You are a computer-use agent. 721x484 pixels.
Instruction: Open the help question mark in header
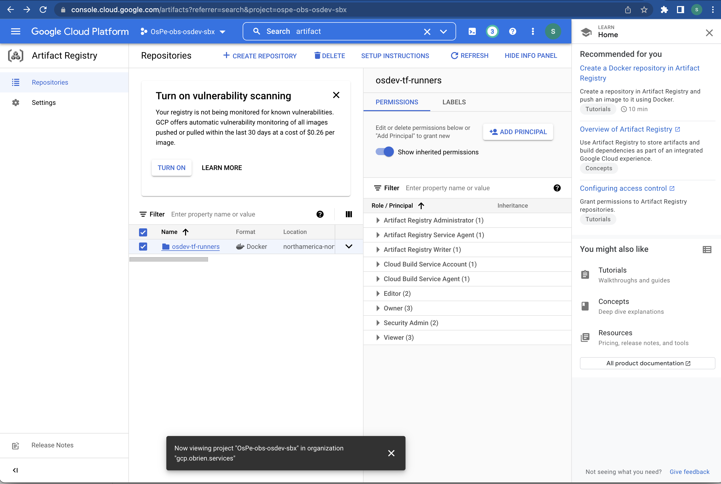pos(512,31)
